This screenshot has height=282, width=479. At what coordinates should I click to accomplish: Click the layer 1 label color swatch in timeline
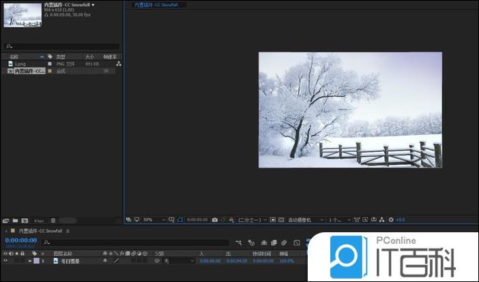click(36, 261)
